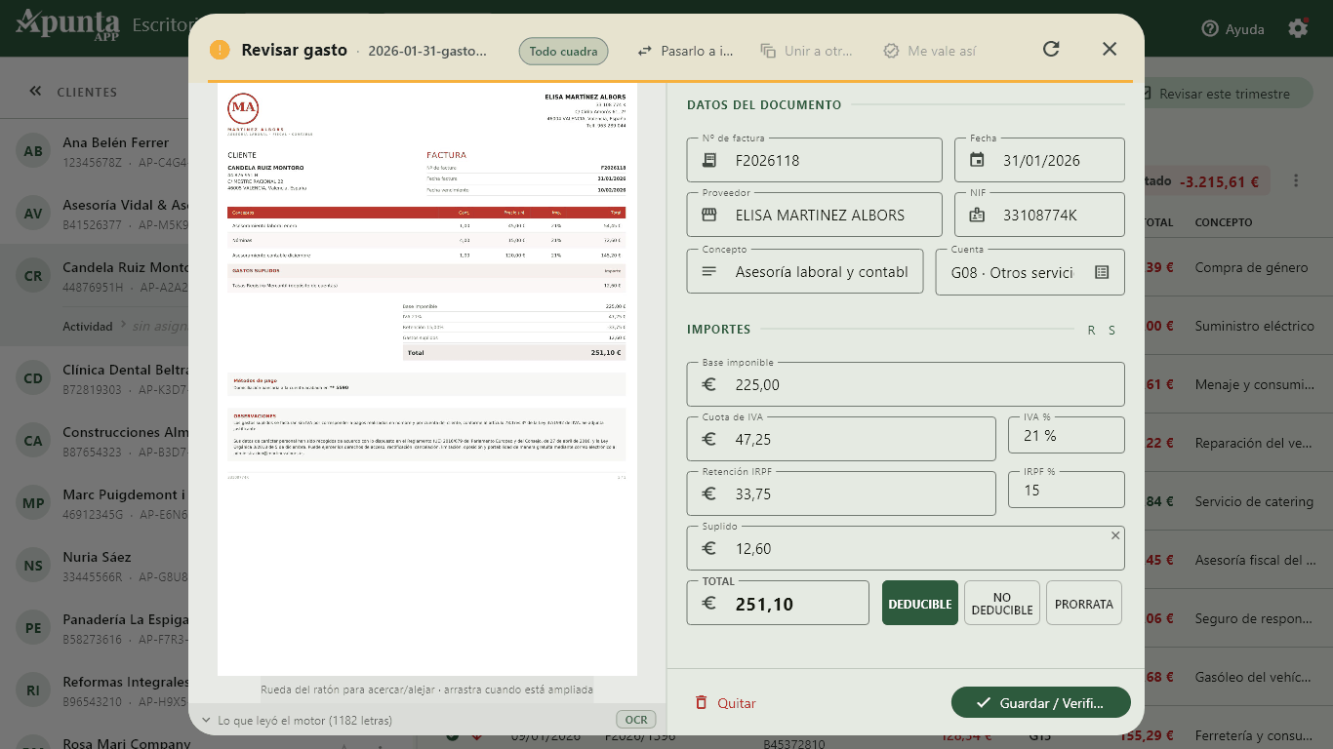Click the TOTAL field showing 251,10
1333x749 pixels.
point(778,603)
